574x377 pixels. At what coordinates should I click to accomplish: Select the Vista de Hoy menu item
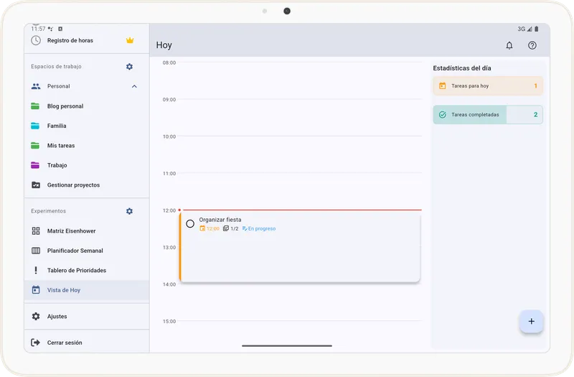pyautogui.click(x=64, y=290)
